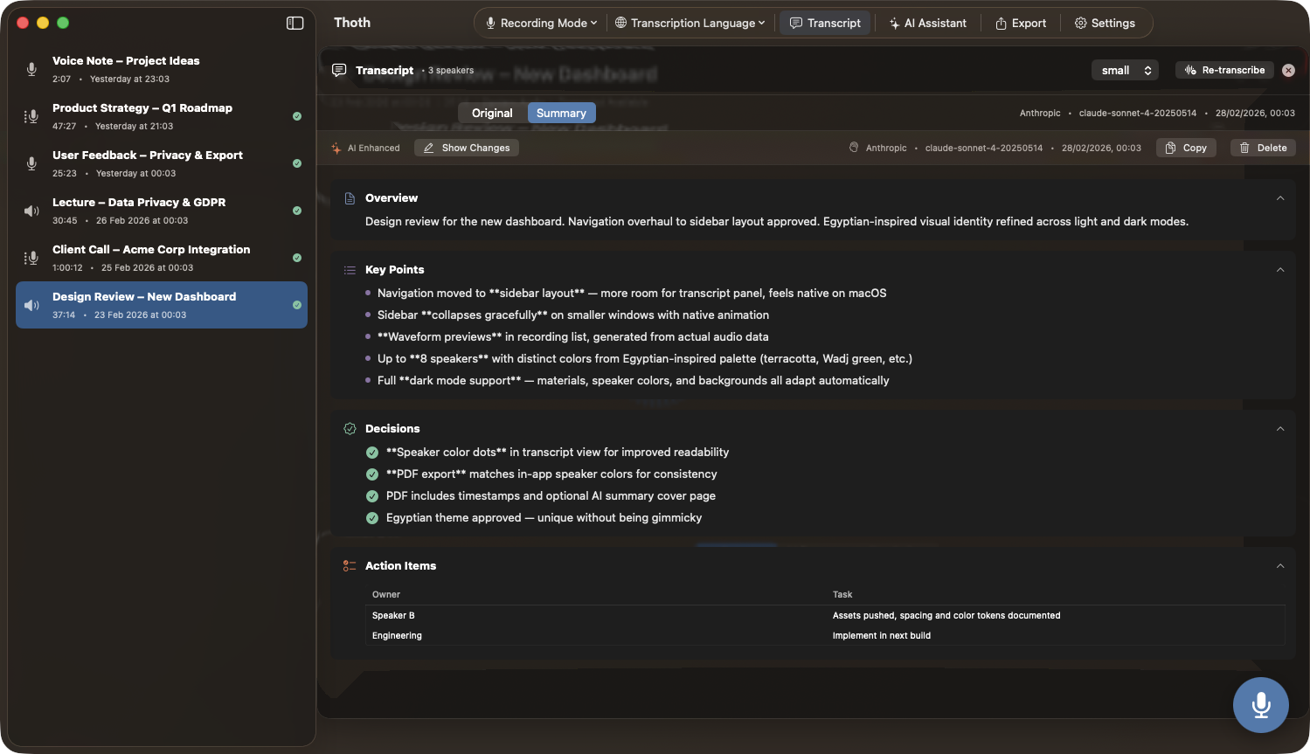Toggle Show Changes for AI enhancements
The width and height of the screenshot is (1310, 754).
[x=467, y=148]
